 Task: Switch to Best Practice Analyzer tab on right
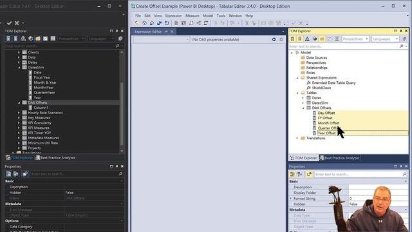point(339,158)
